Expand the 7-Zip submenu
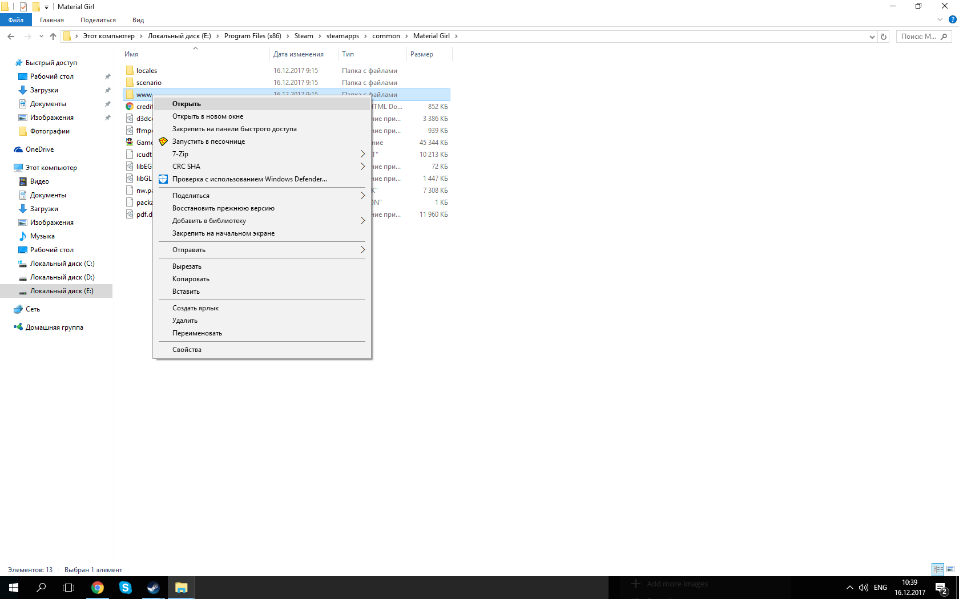959x599 pixels. coord(362,154)
